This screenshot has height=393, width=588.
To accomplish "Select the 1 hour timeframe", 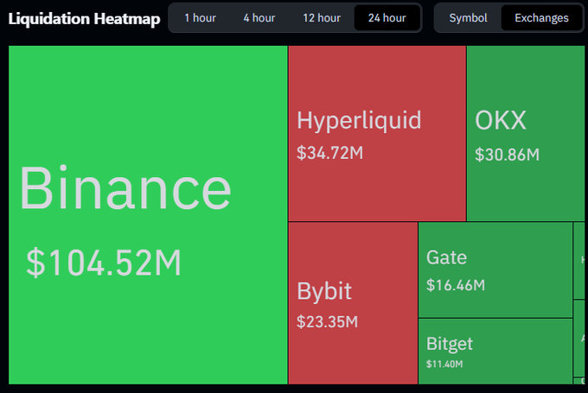I will point(201,18).
